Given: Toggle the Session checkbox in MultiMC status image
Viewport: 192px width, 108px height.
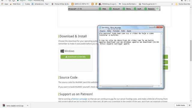Looking at the screenshot, I should coord(145,9).
